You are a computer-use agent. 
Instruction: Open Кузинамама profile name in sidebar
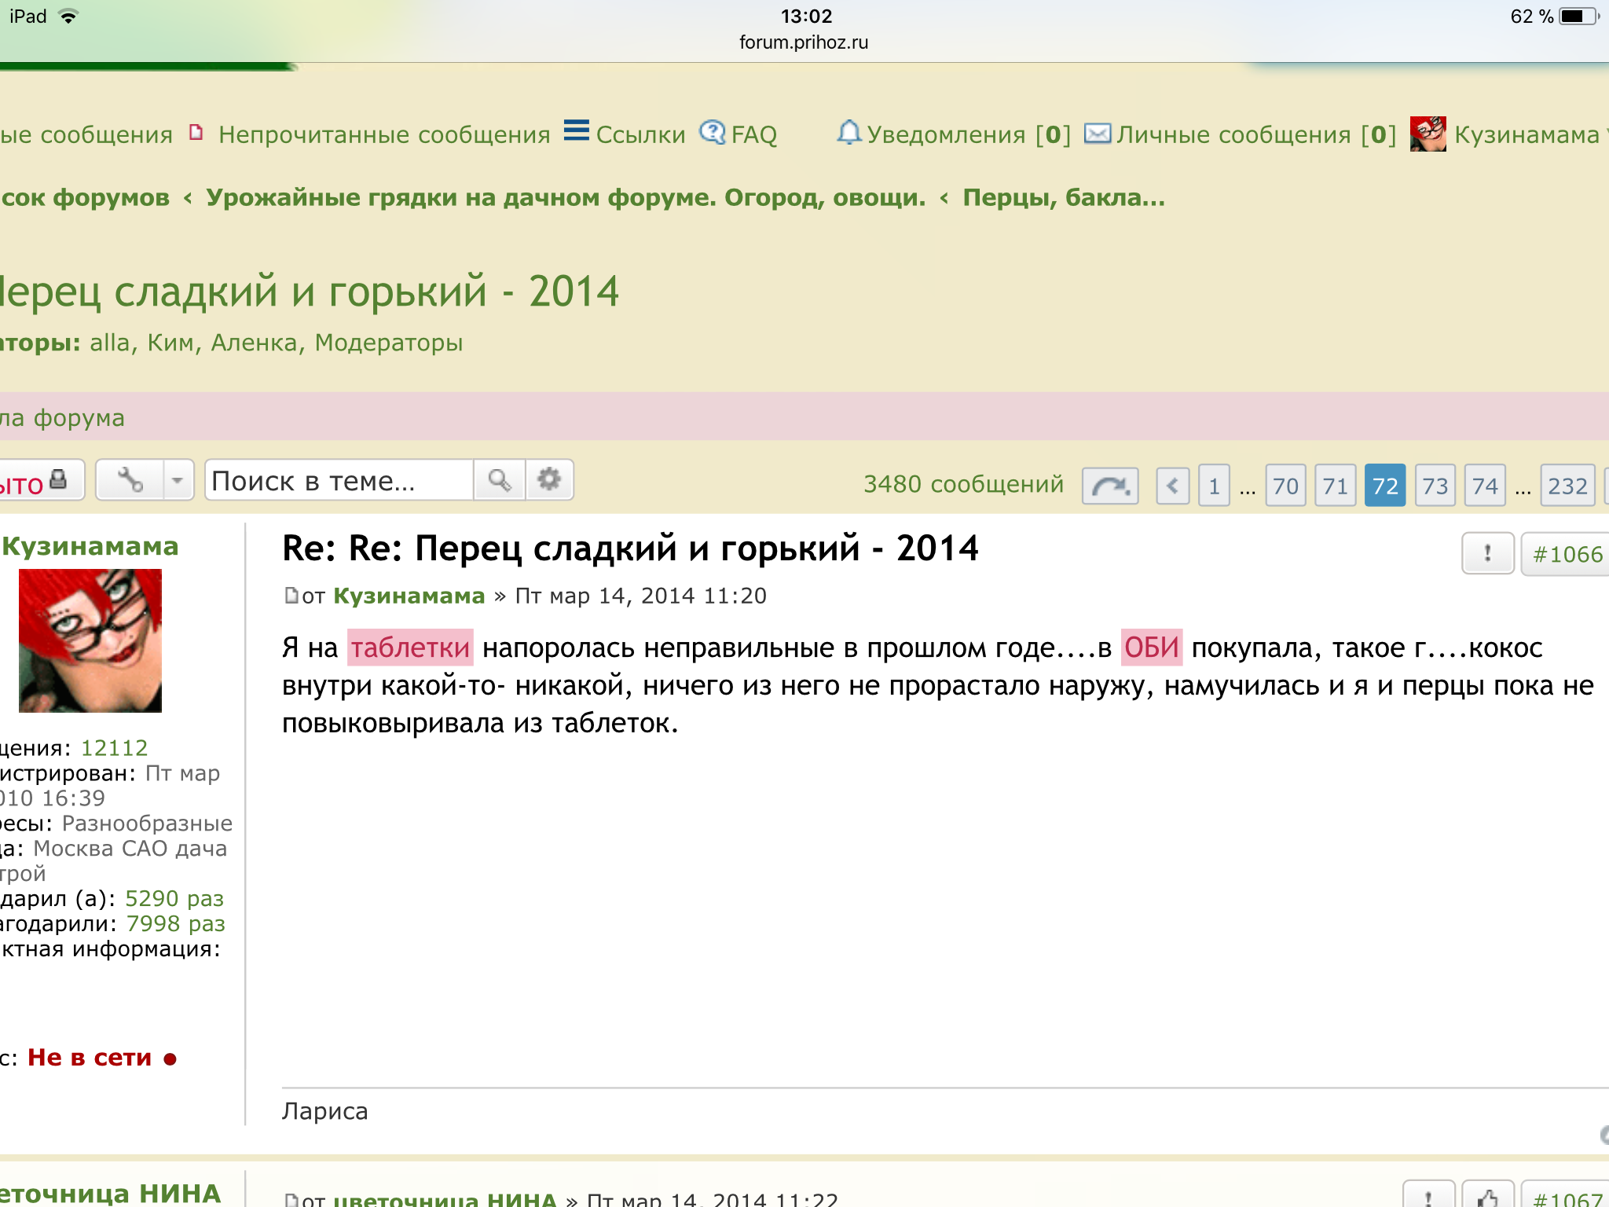pos(90,546)
